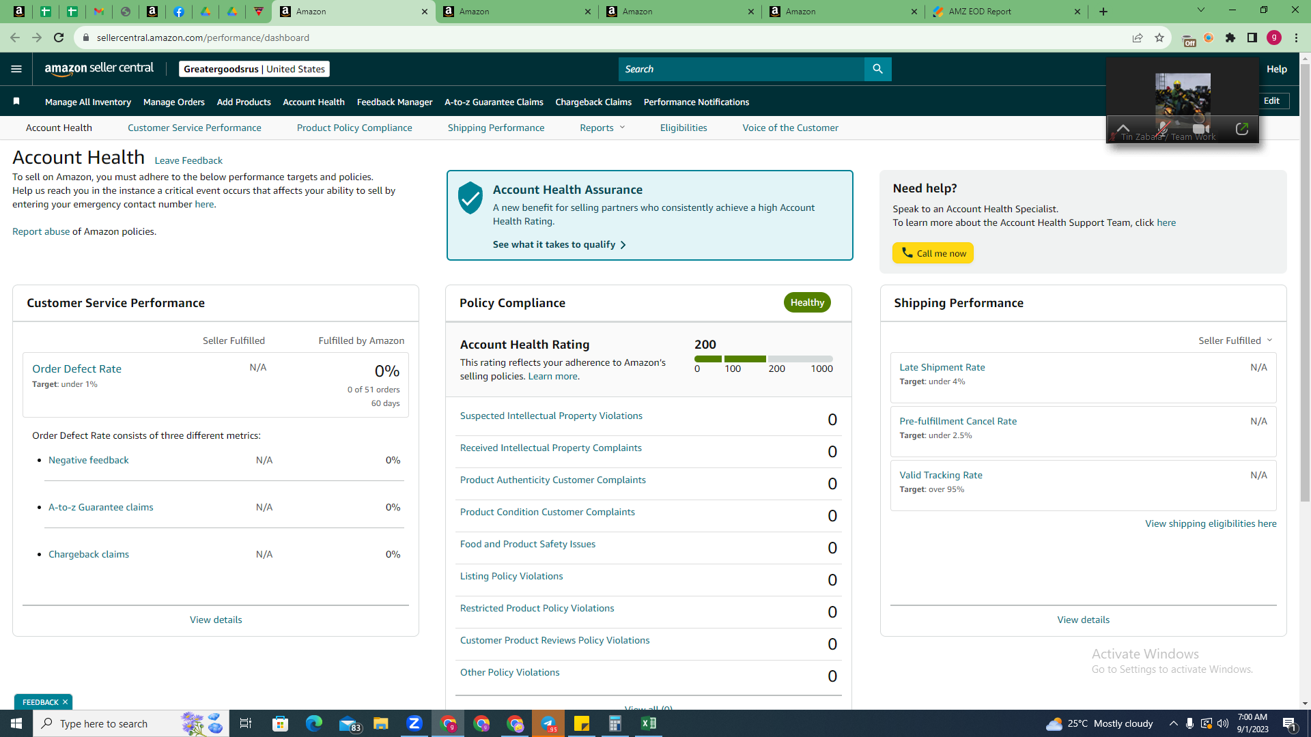Open the pinned Facebook tab
1311x737 pixels.
click(x=179, y=12)
